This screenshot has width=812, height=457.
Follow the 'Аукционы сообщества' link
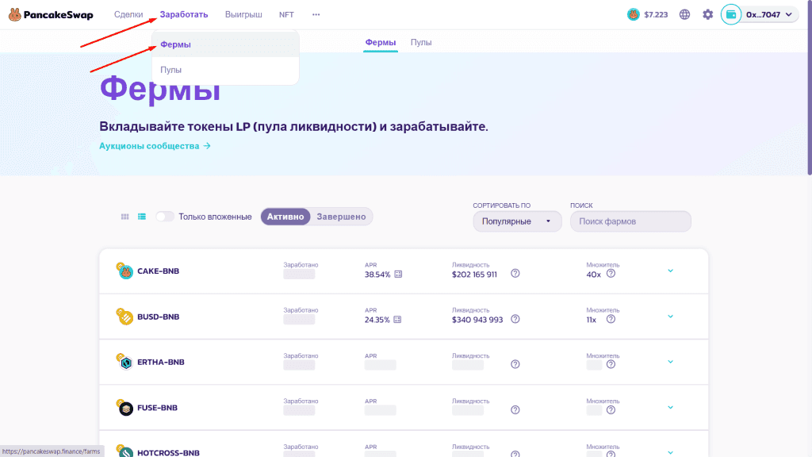(155, 146)
